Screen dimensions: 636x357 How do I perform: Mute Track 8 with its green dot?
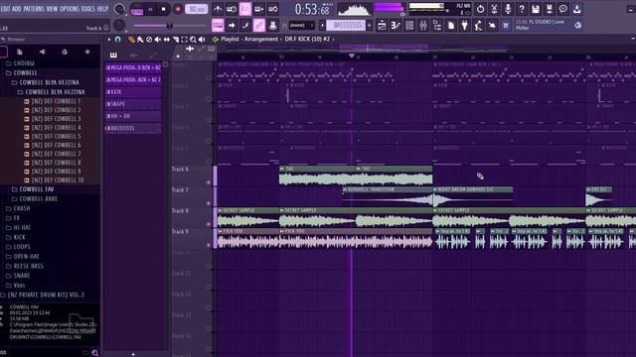point(209,224)
